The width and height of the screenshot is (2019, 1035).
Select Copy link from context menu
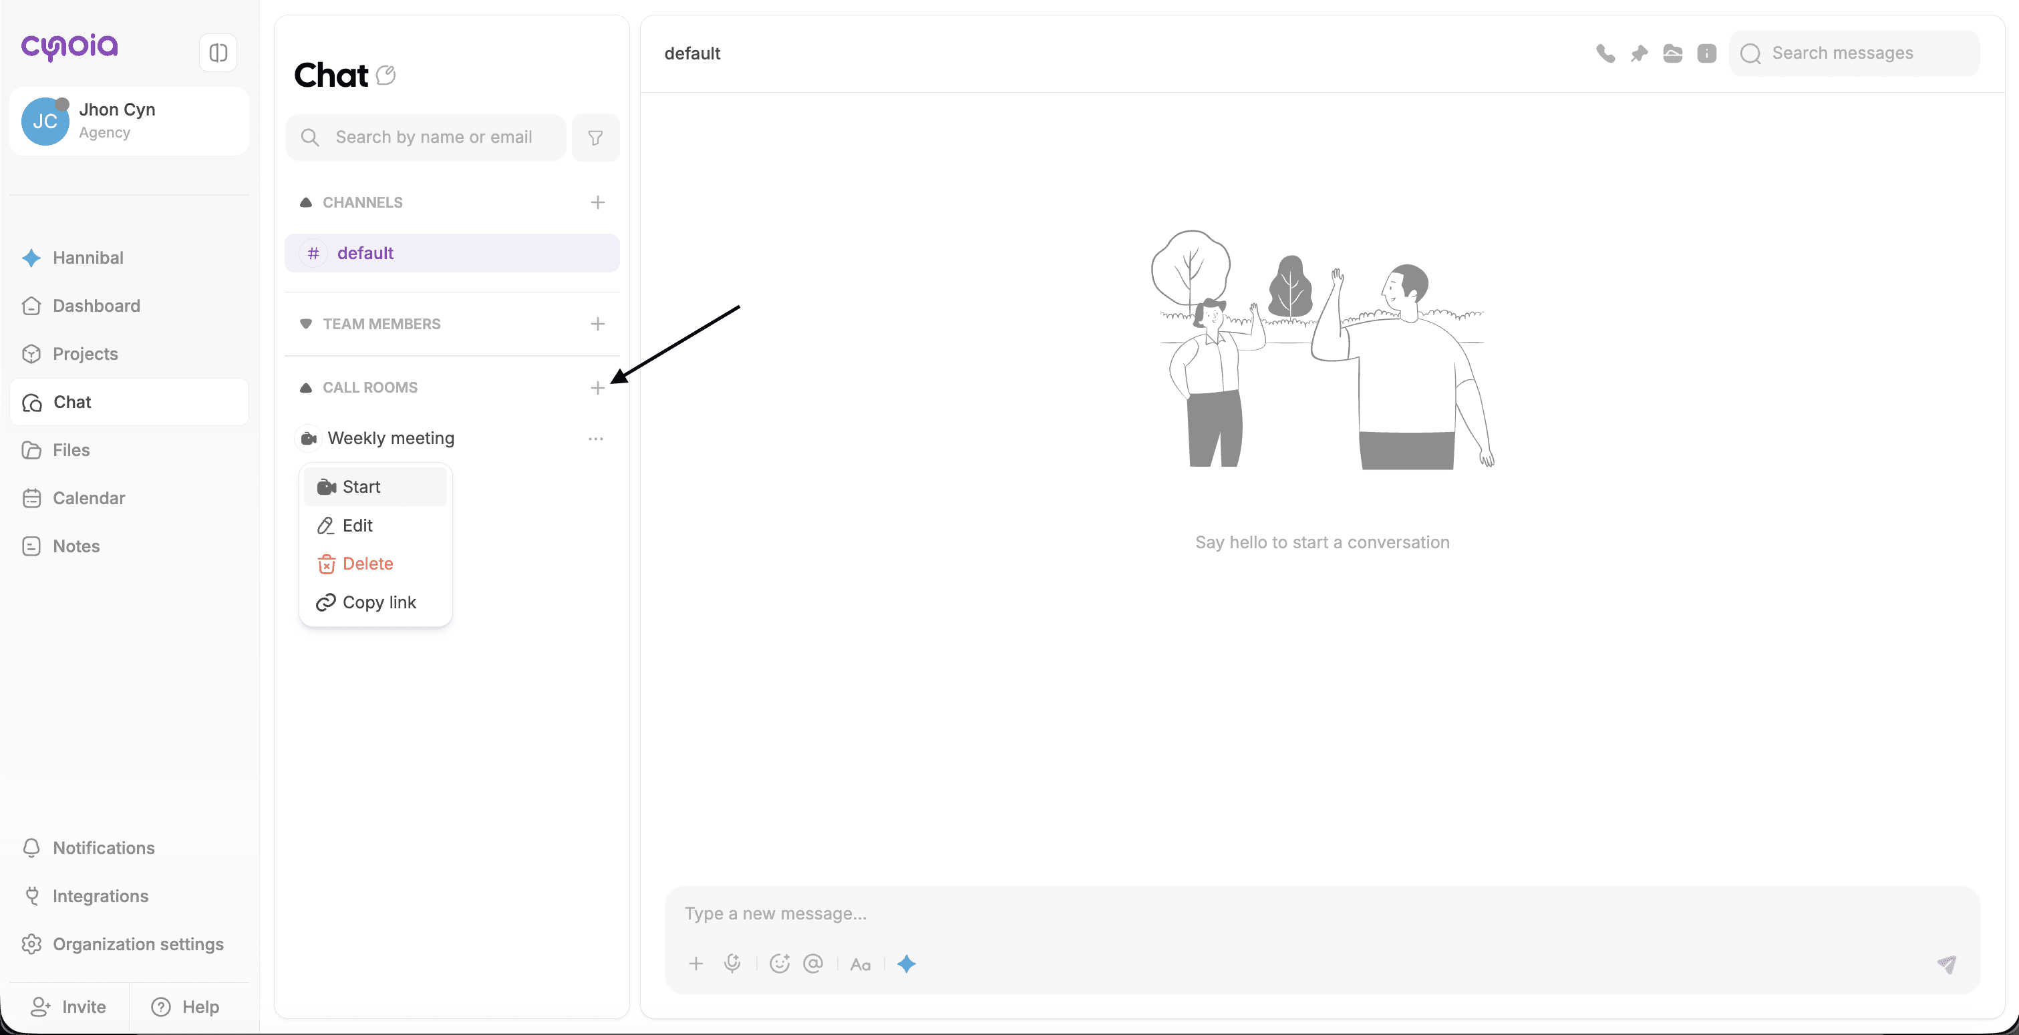(379, 602)
